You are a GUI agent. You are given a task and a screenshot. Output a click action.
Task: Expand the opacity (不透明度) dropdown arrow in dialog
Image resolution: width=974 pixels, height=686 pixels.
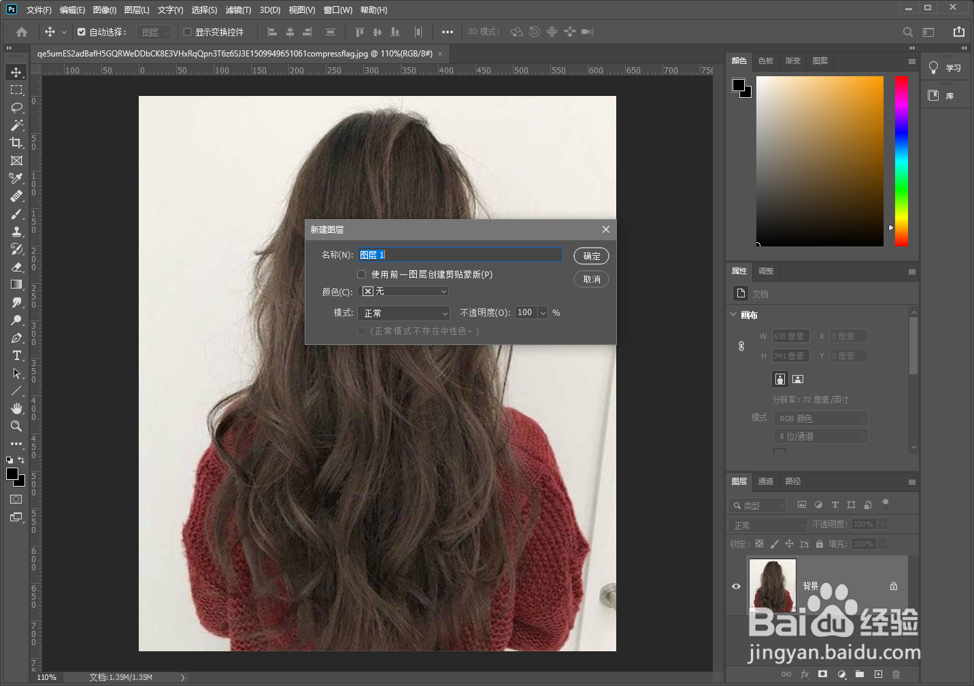tap(543, 313)
